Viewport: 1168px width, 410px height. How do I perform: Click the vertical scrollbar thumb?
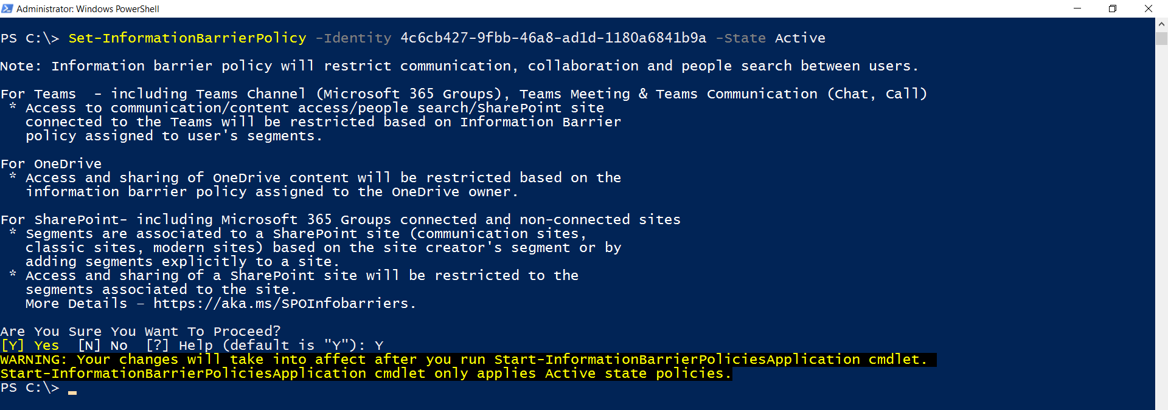(1161, 38)
